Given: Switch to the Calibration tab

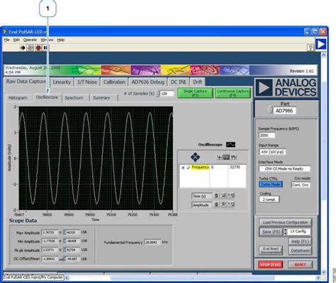Looking at the screenshot, I should pos(114,82).
